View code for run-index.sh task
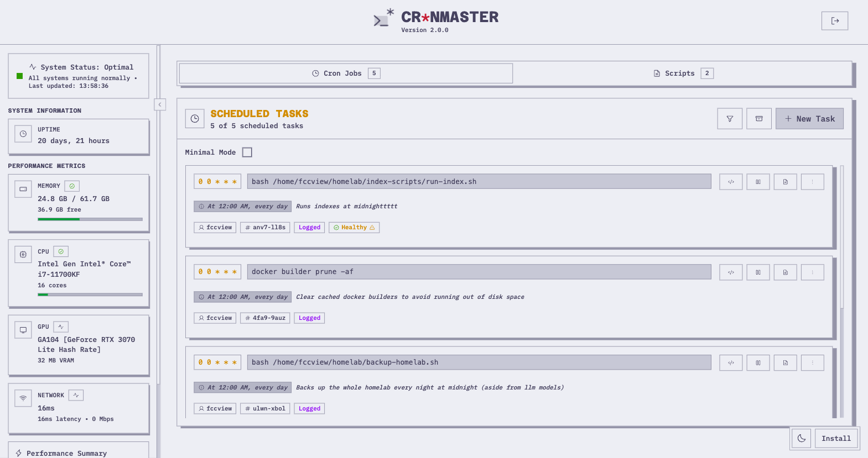Viewport: 868px width, 458px height. (x=731, y=182)
